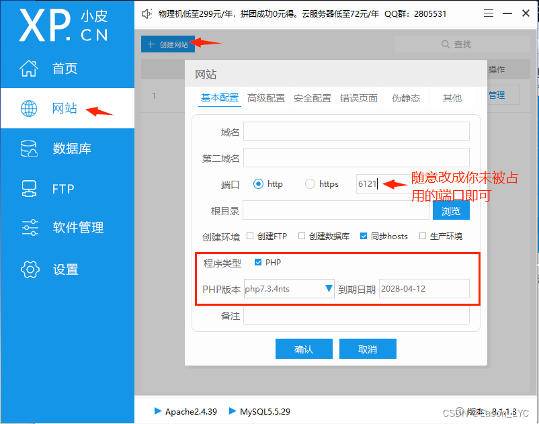Click the announcement text about 物理机低至299元/年
The width and height of the screenshot is (539, 424).
pyautogui.click(x=302, y=13)
